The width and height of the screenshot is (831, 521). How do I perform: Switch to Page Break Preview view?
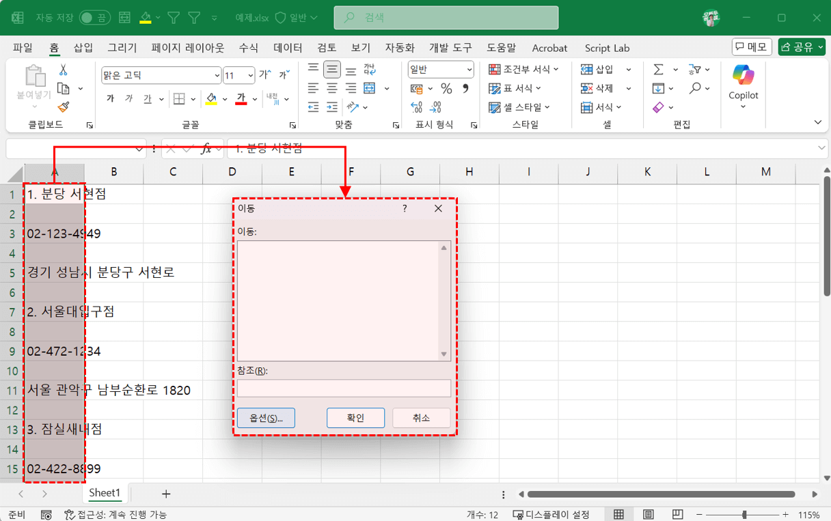[677, 514]
